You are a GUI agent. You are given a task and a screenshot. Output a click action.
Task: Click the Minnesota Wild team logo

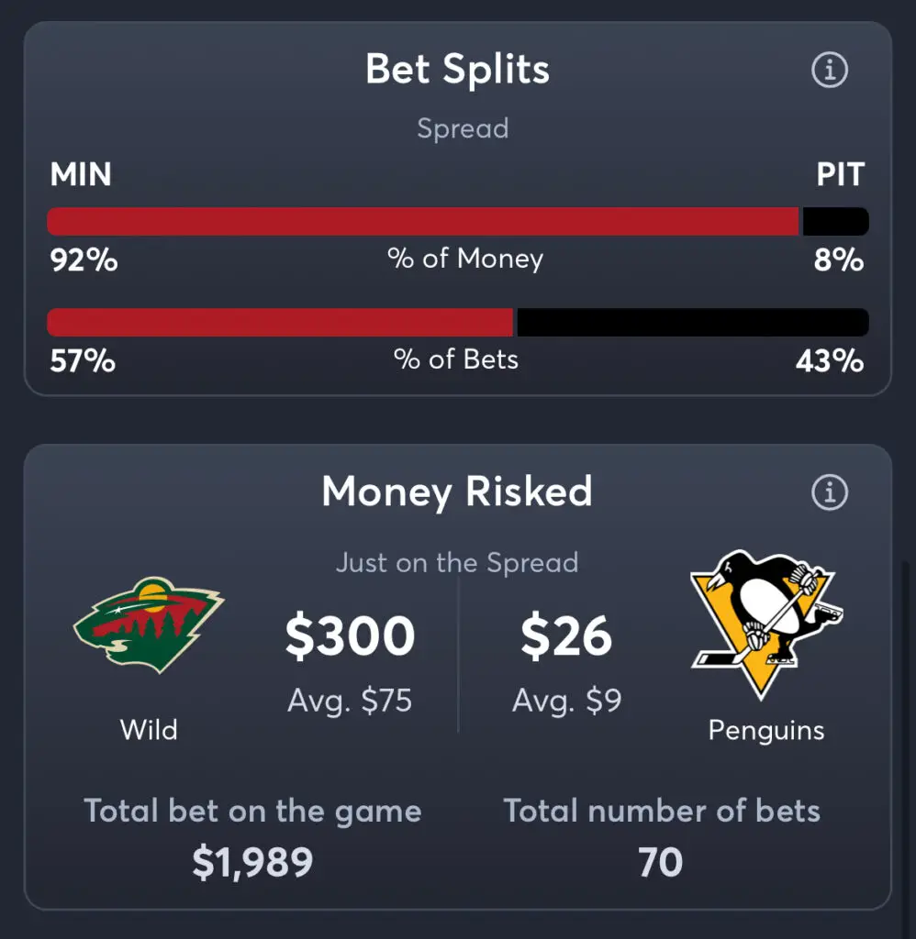click(149, 624)
